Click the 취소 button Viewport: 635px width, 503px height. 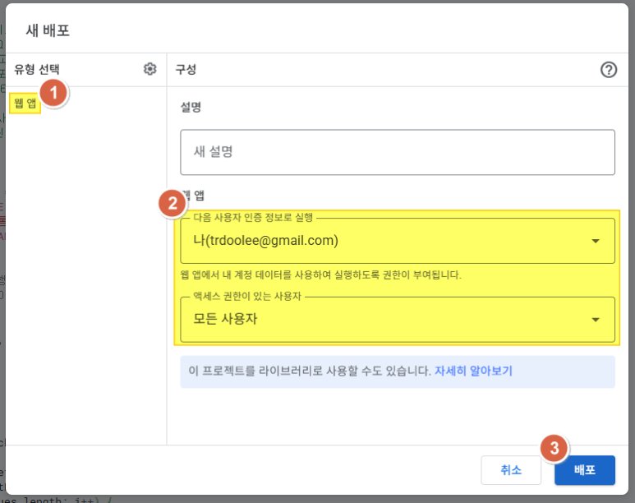(x=511, y=470)
